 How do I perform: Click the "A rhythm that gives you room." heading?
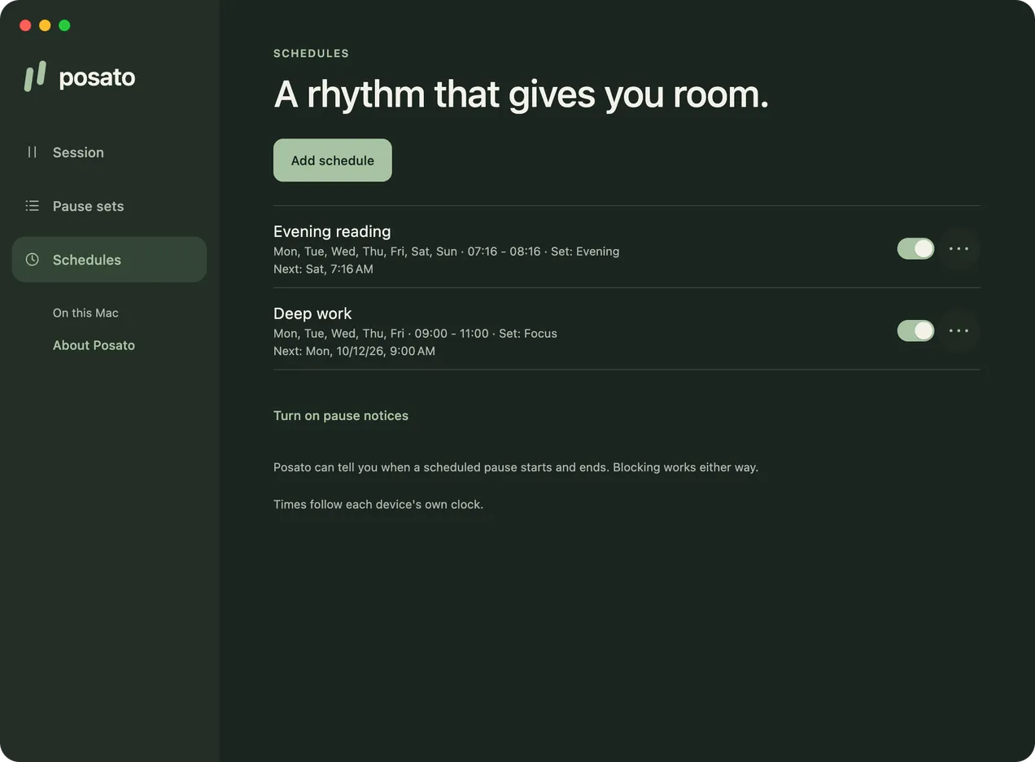[x=521, y=94]
